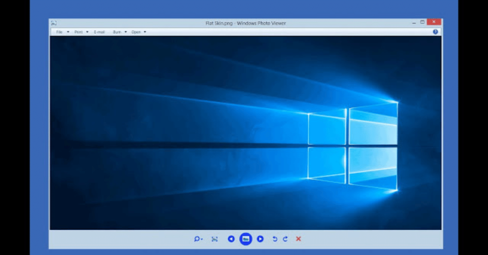
Task: Close the Photo Viewer window
Action: tap(434, 22)
